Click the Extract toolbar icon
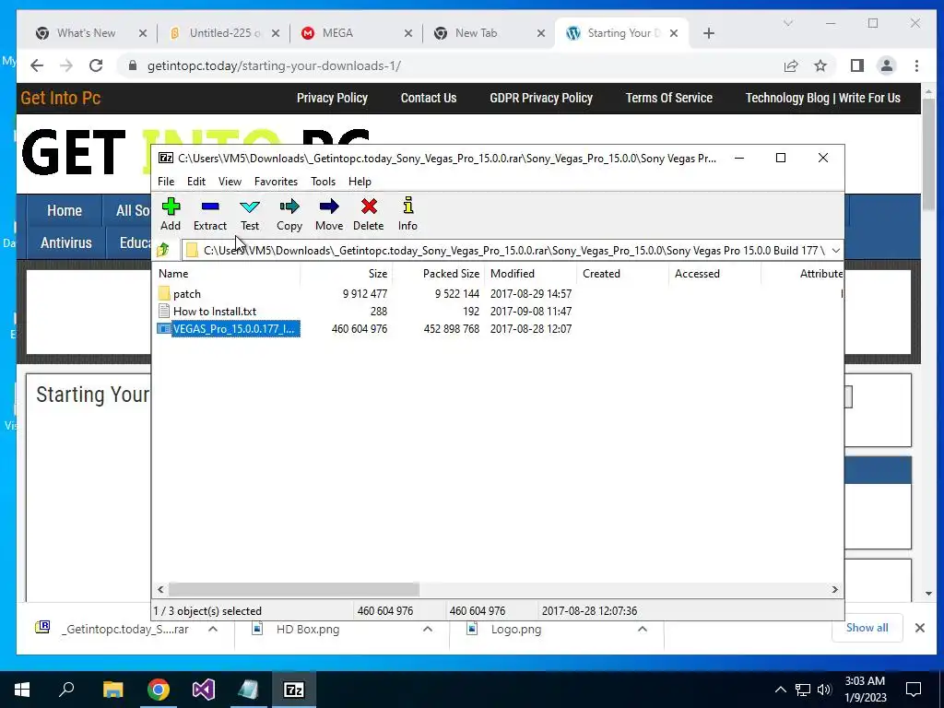The image size is (944, 708). [210, 214]
